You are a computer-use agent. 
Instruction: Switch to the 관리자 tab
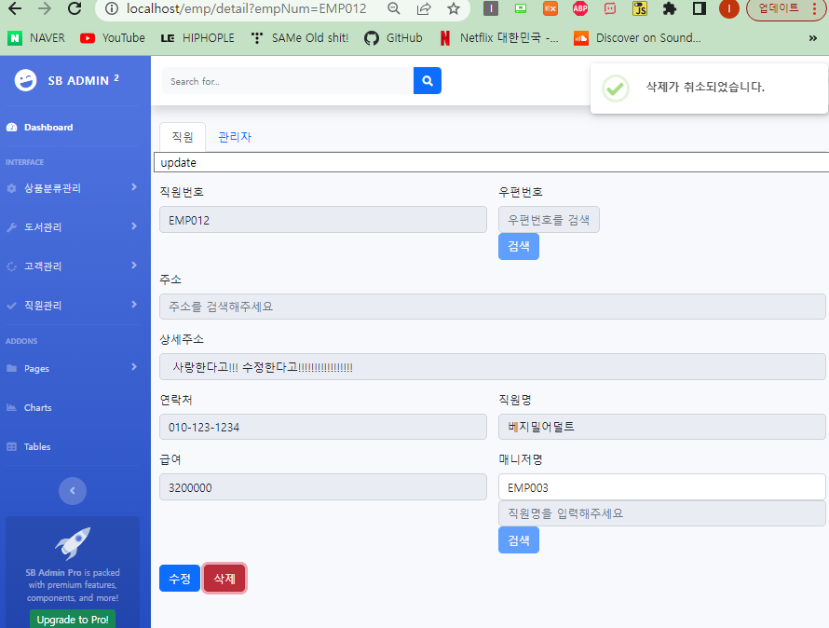click(x=235, y=137)
